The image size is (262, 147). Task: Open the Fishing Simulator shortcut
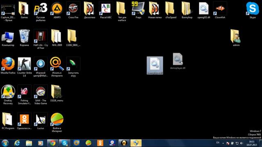[x=24, y=95]
